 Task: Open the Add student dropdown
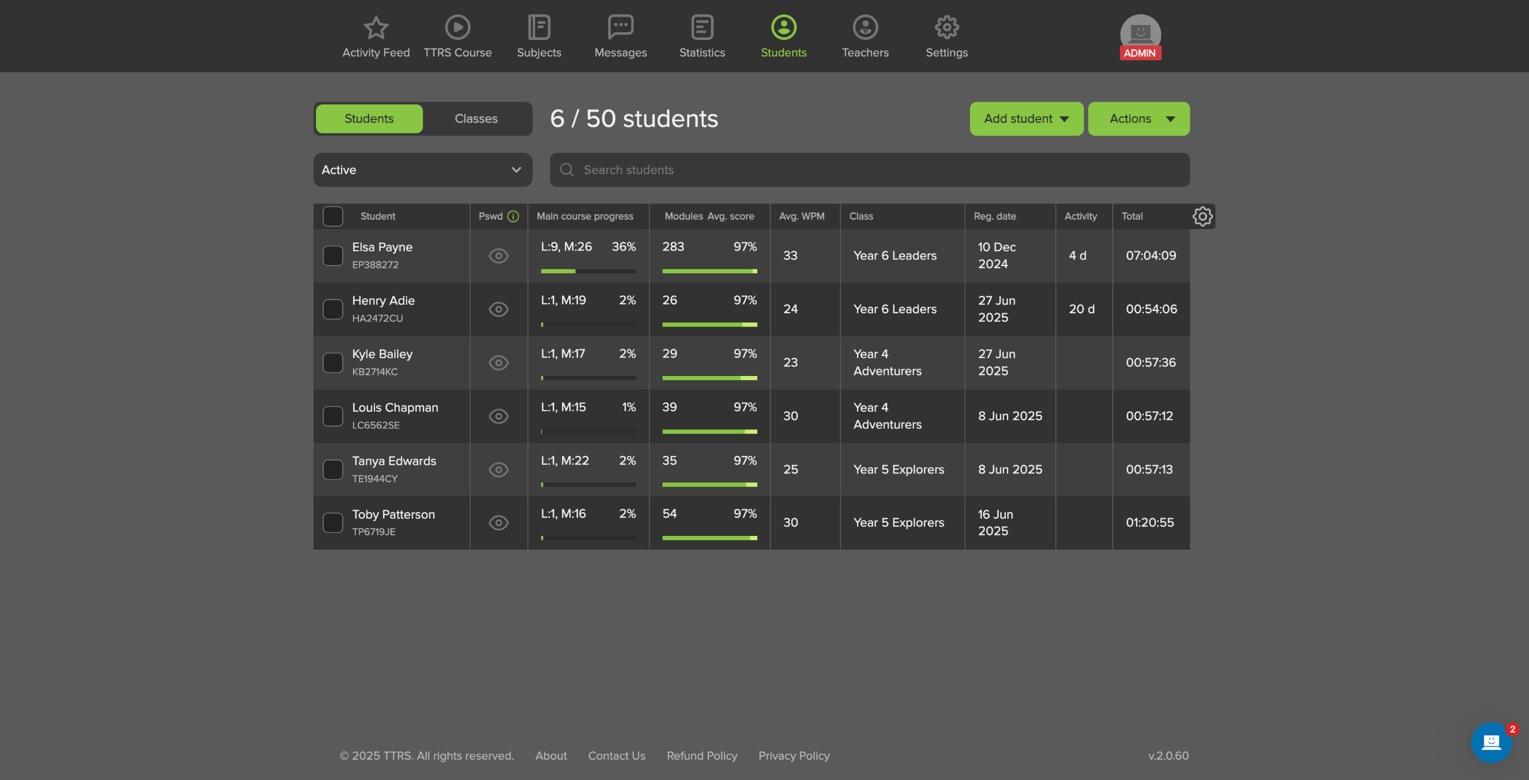[1026, 119]
